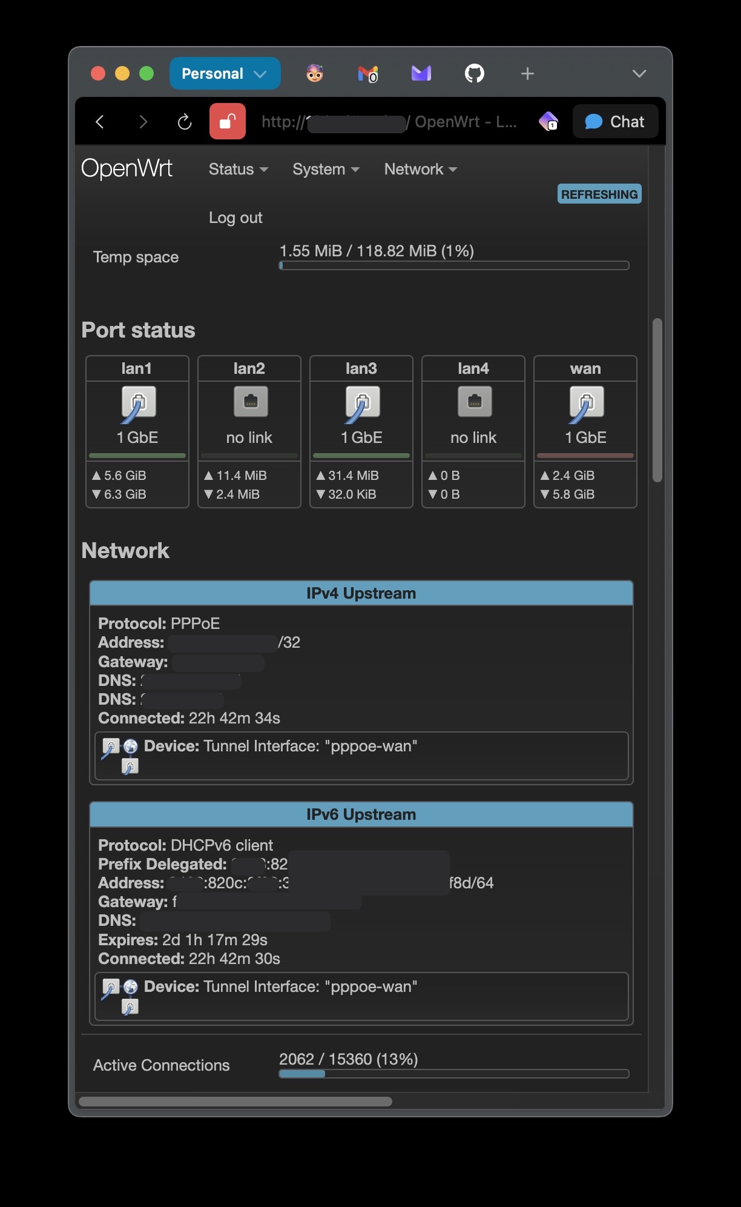Click the OpenWrt logo link
Viewport: 741px width, 1207px height.
coord(127,168)
